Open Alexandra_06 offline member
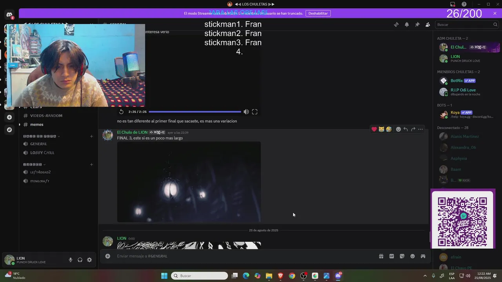The width and height of the screenshot is (502, 282). tap(468, 147)
